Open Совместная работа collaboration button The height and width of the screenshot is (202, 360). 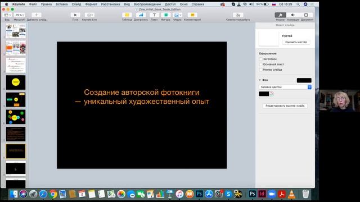click(238, 15)
